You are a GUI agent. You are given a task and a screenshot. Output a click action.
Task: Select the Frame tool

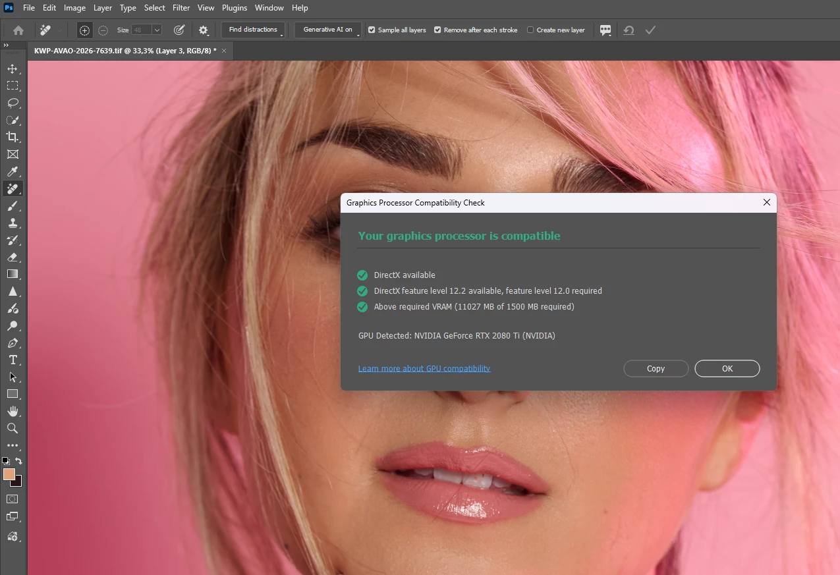pyautogui.click(x=13, y=154)
